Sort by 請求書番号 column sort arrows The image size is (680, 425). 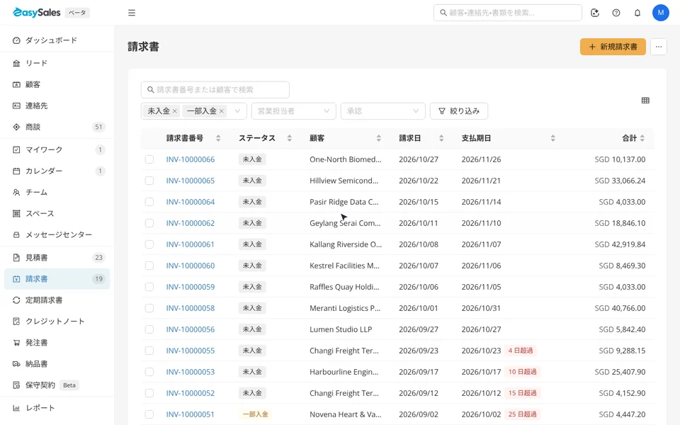click(x=218, y=138)
